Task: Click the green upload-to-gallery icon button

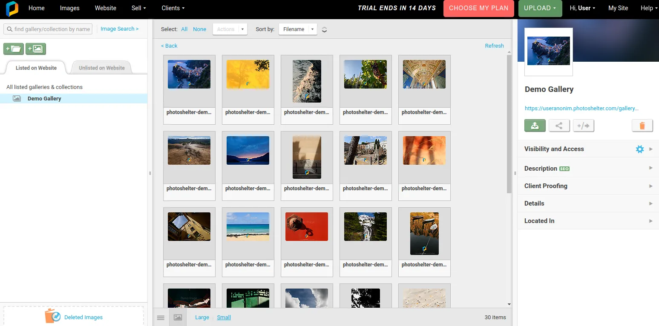Action: pos(535,126)
